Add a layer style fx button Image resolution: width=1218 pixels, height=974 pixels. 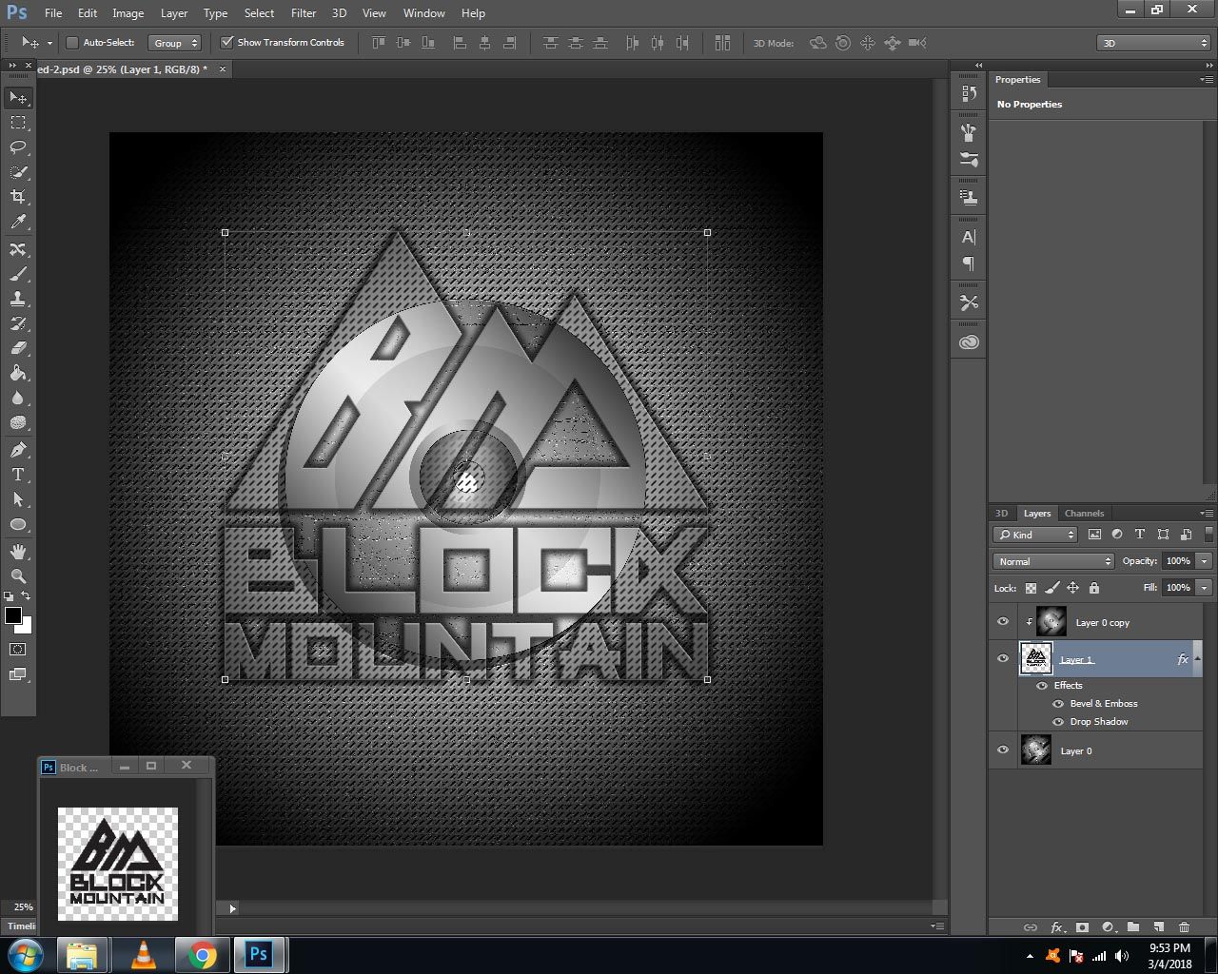tap(1056, 926)
